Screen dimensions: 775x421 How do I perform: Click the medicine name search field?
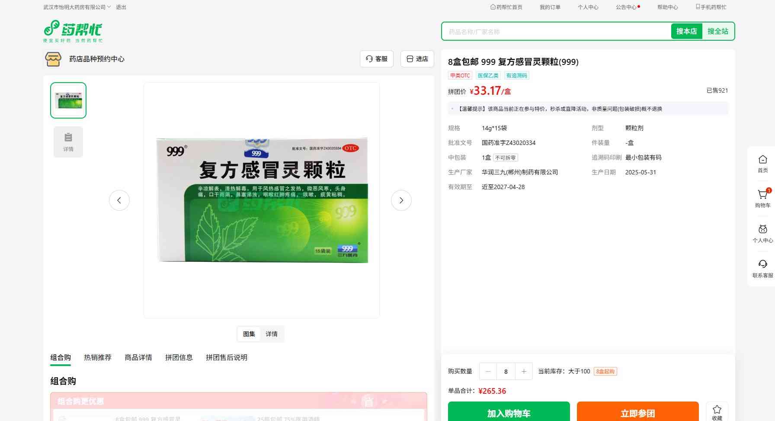(556, 32)
